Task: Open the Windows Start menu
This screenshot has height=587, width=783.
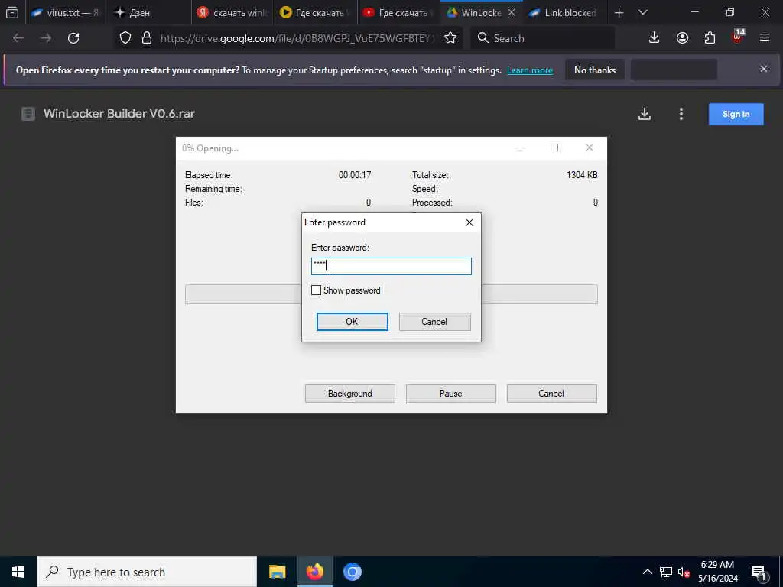Action: [x=18, y=572]
